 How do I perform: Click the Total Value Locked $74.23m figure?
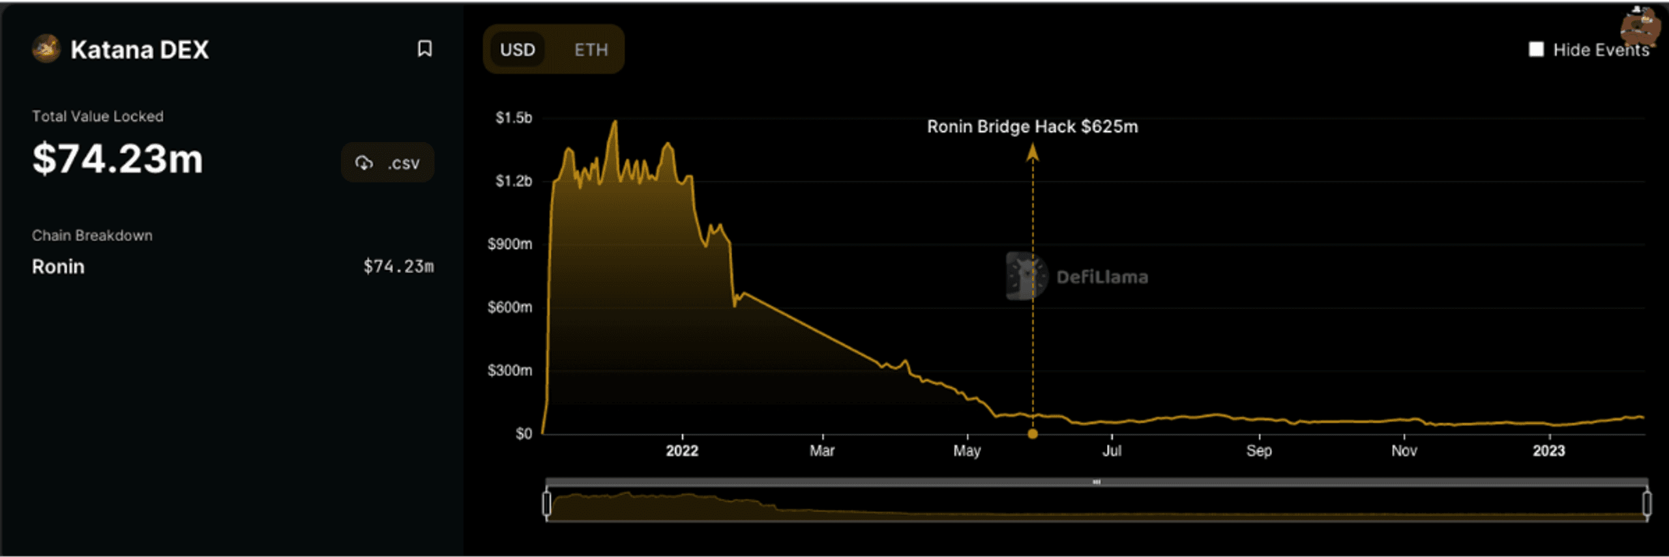click(x=118, y=159)
